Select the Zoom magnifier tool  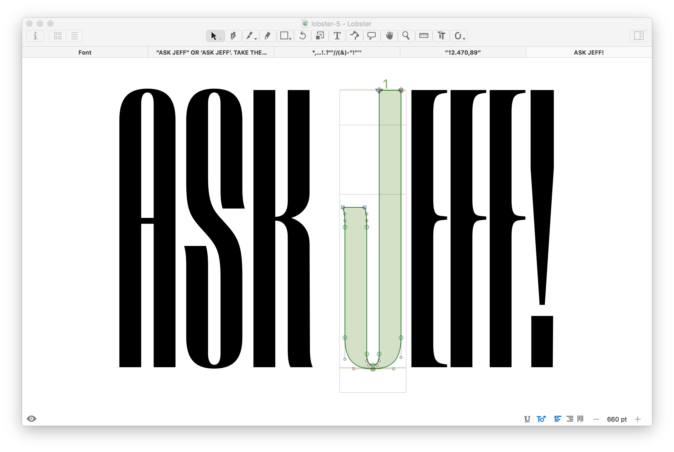[406, 36]
